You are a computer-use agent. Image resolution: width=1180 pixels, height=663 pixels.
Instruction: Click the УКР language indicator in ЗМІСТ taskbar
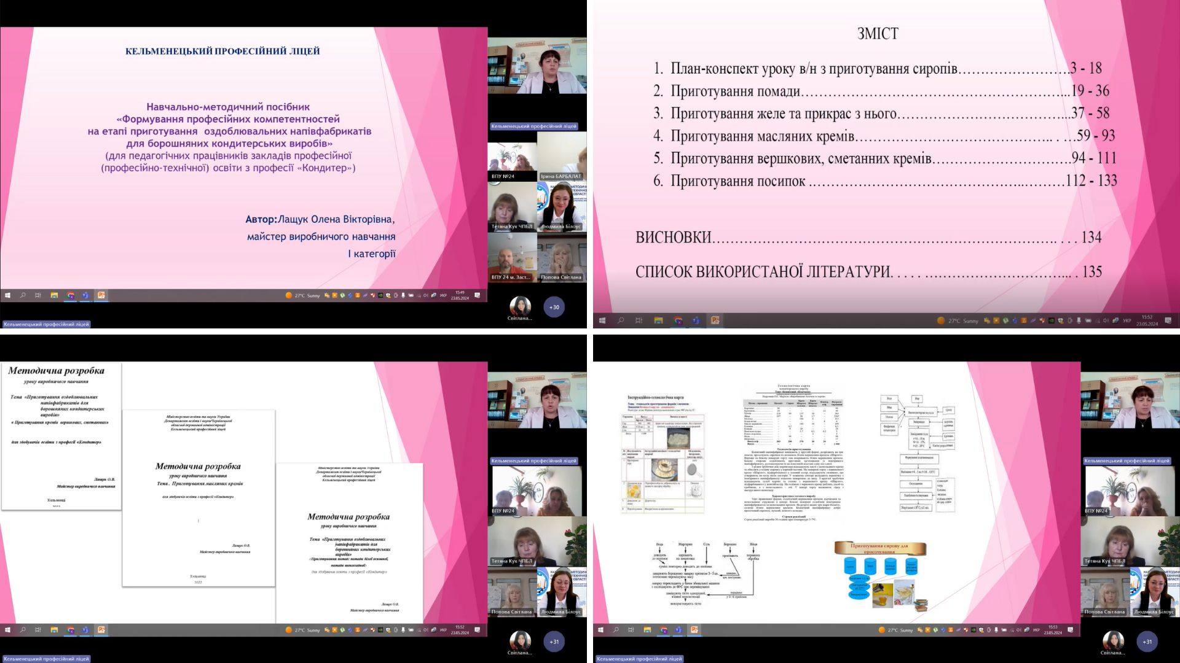tap(1127, 320)
